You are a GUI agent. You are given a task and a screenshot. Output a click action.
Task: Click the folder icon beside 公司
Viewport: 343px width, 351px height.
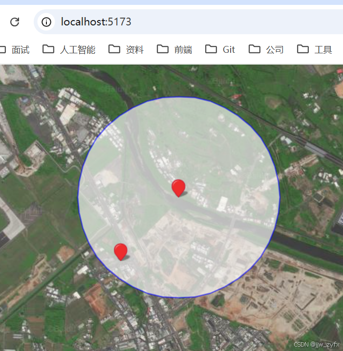click(x=255, y=49)
